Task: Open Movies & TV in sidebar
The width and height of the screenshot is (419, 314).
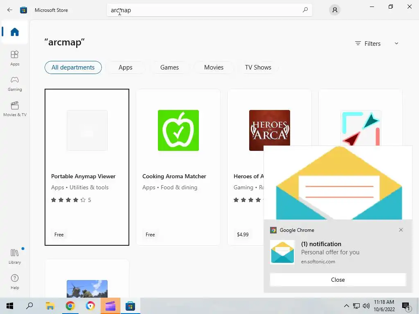Action: tap(15, 109)
